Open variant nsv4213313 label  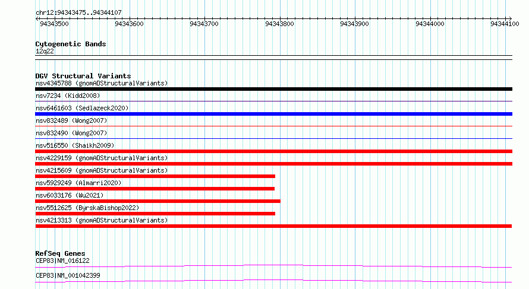click(x=102, y=220)
